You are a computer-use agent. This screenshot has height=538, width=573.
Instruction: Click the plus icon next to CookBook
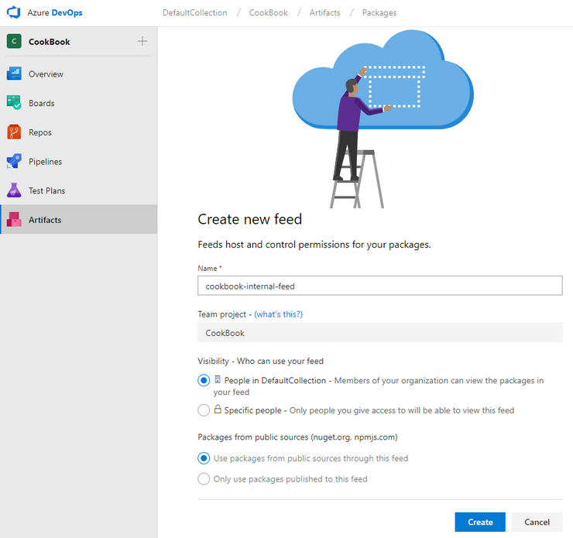[142, 41]
